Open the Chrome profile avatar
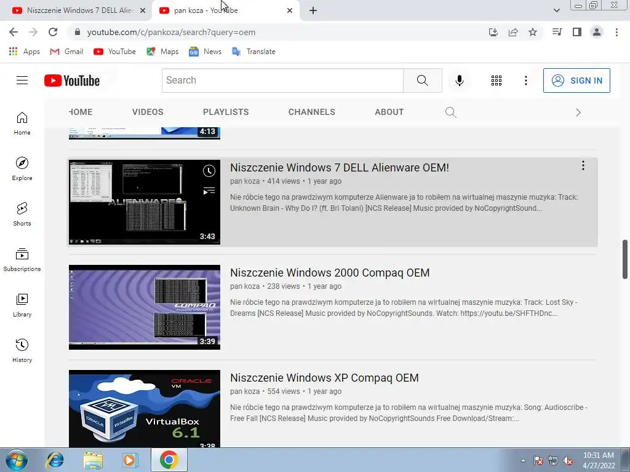The image size is (630, 472). pyautogui.click(x=597, y=32)
